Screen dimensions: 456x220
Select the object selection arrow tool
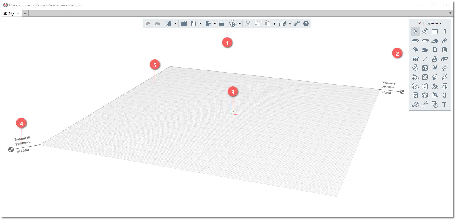415,31
